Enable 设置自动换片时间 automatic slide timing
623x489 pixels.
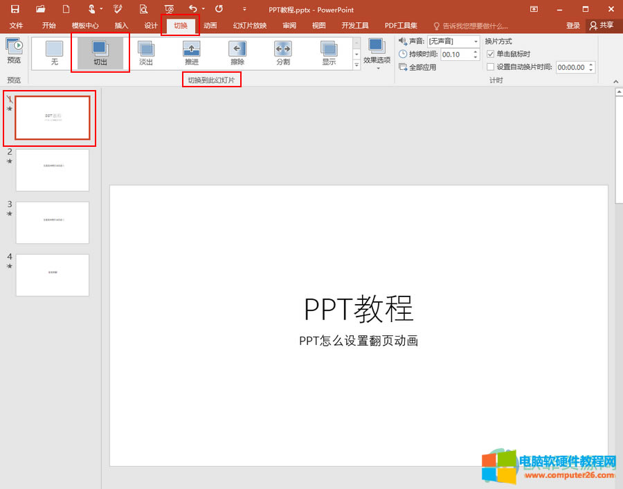click(x=490, y=67)
